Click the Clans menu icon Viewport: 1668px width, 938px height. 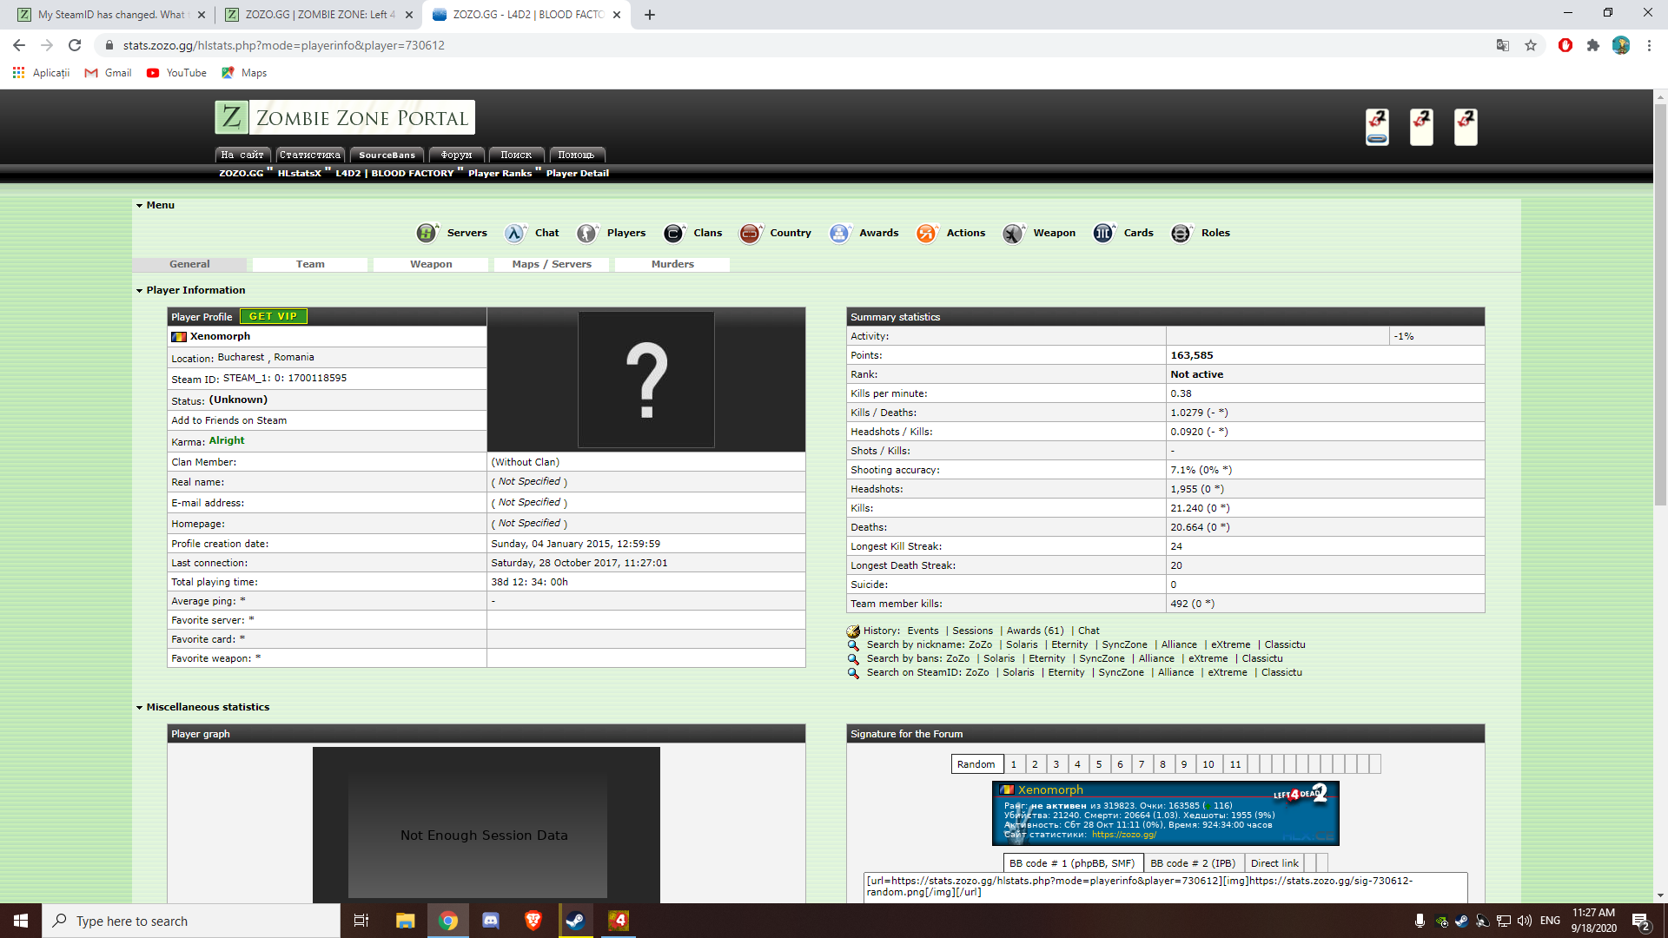[x=673, y=233]
